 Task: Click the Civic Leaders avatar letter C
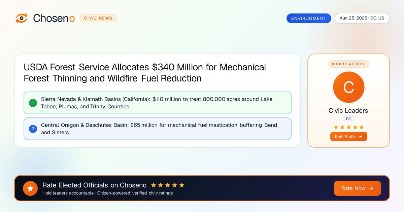(x=348, y=87)
